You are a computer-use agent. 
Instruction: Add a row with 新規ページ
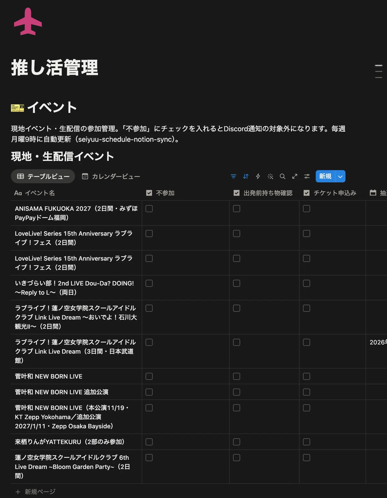tap(35, 492)
